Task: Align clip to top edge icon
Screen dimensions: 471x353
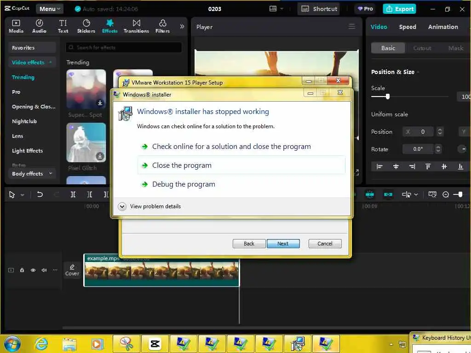Action: point(428,166)
